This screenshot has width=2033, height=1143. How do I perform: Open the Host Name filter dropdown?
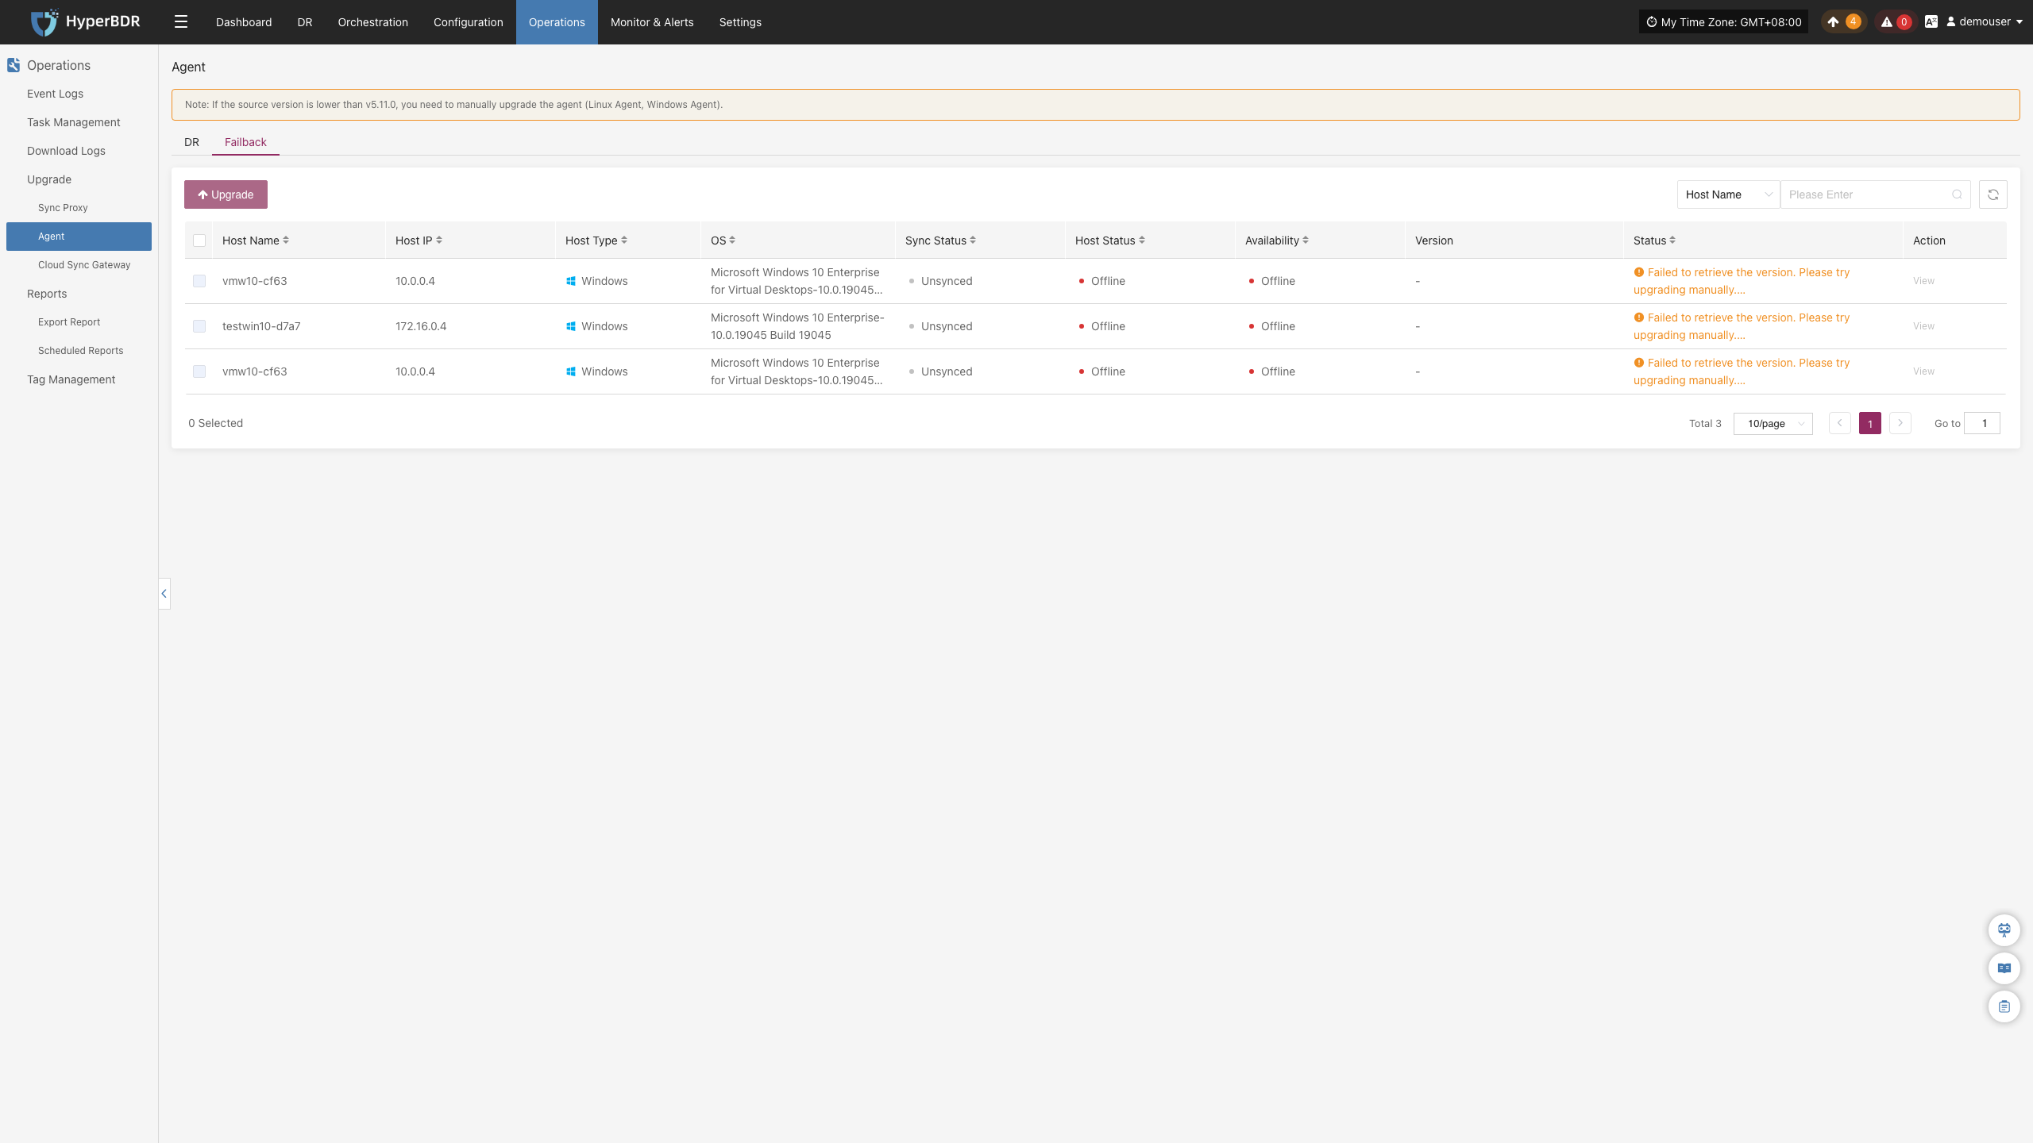pos(1729,194)
